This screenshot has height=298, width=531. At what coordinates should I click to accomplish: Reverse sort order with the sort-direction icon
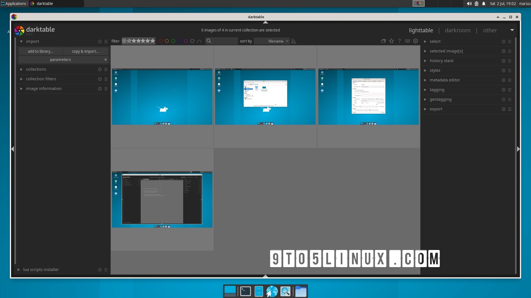(294, 41)
